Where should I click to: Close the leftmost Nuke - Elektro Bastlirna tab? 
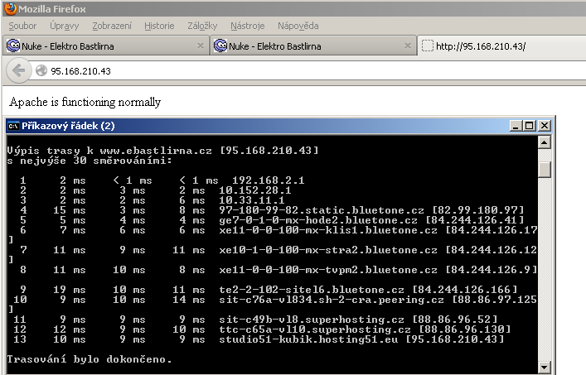pos(200,46)
